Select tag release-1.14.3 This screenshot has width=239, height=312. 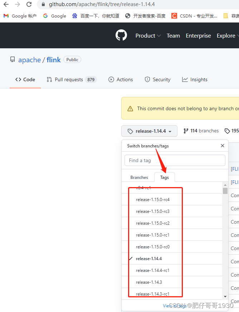pyautogui.click(x=172, y=282)
